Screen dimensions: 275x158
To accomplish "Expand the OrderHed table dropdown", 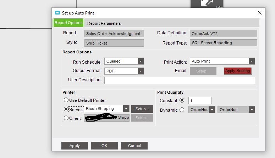I will pyautogui.click(x=212, y=110).
